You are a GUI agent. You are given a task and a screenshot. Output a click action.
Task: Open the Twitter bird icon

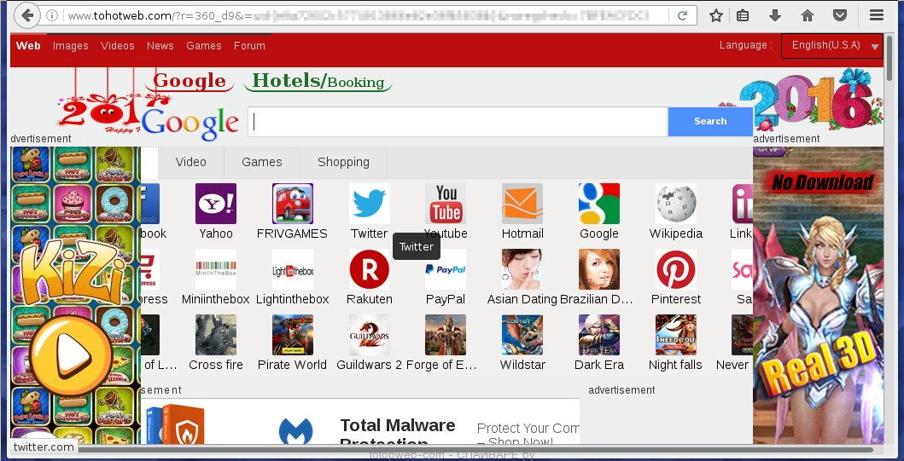tap(369, 204)
